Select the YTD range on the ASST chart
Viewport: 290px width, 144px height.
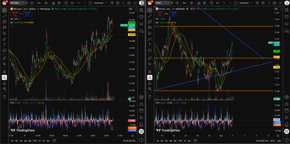180,141
